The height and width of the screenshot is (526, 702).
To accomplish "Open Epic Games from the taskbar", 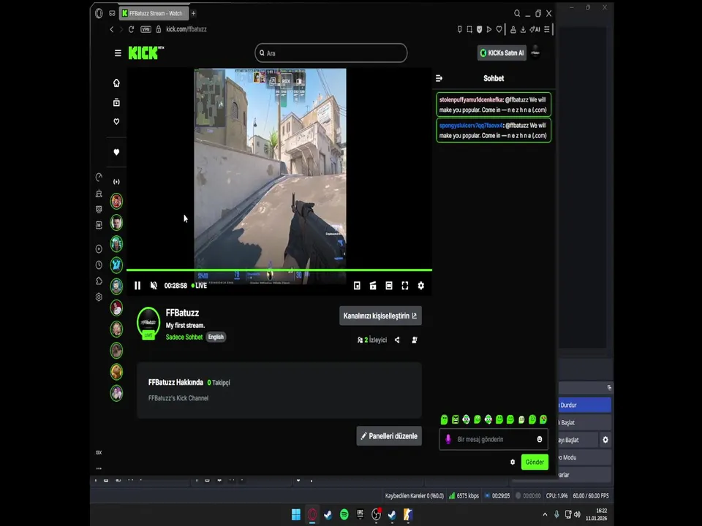I will point(360,515).
